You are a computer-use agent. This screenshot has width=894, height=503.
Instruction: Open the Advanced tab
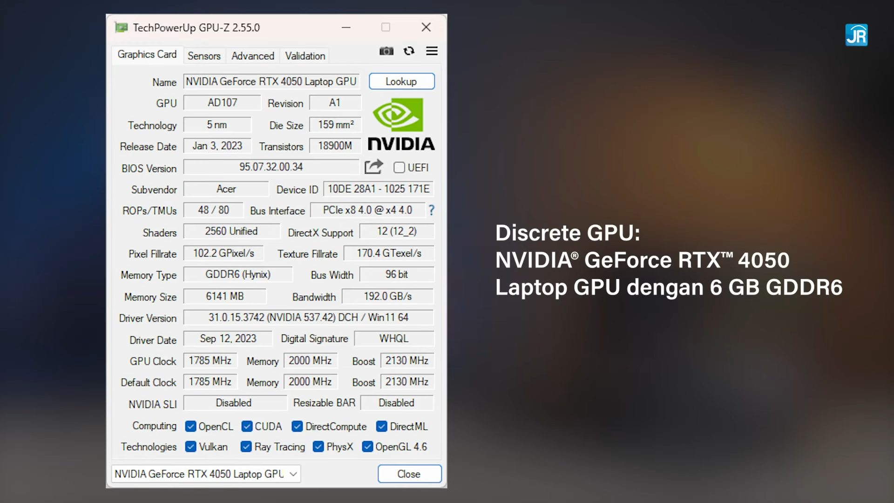pyautogui.click(x=252, y=56)
